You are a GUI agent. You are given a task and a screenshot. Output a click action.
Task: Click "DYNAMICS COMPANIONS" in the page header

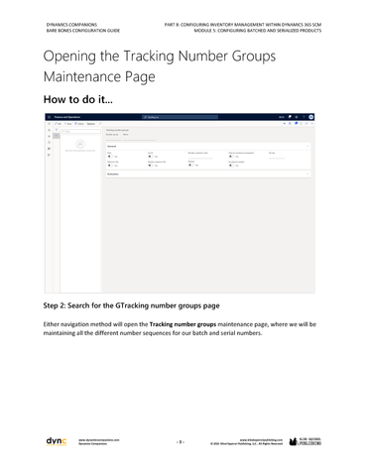(x=71, y=25)
